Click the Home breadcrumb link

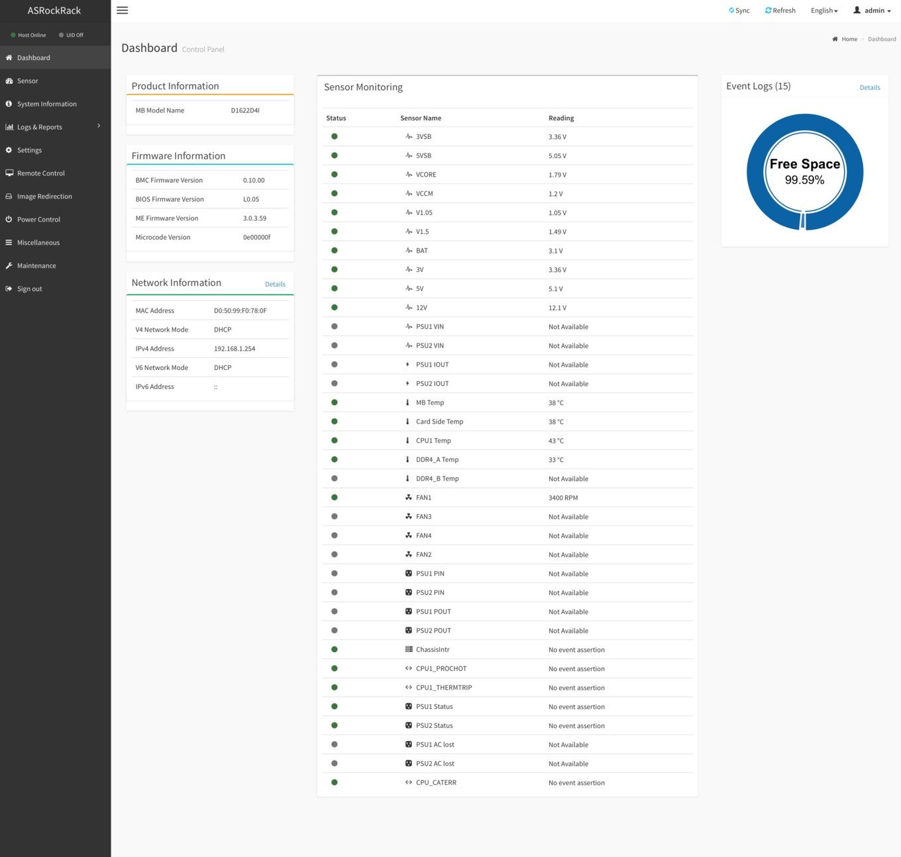point(849,39)
